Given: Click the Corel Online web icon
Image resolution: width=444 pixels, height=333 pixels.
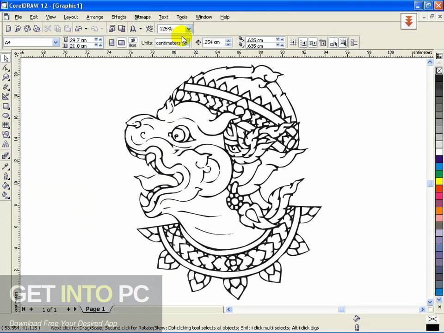Looking at the screenshot, I should (149, 28).
